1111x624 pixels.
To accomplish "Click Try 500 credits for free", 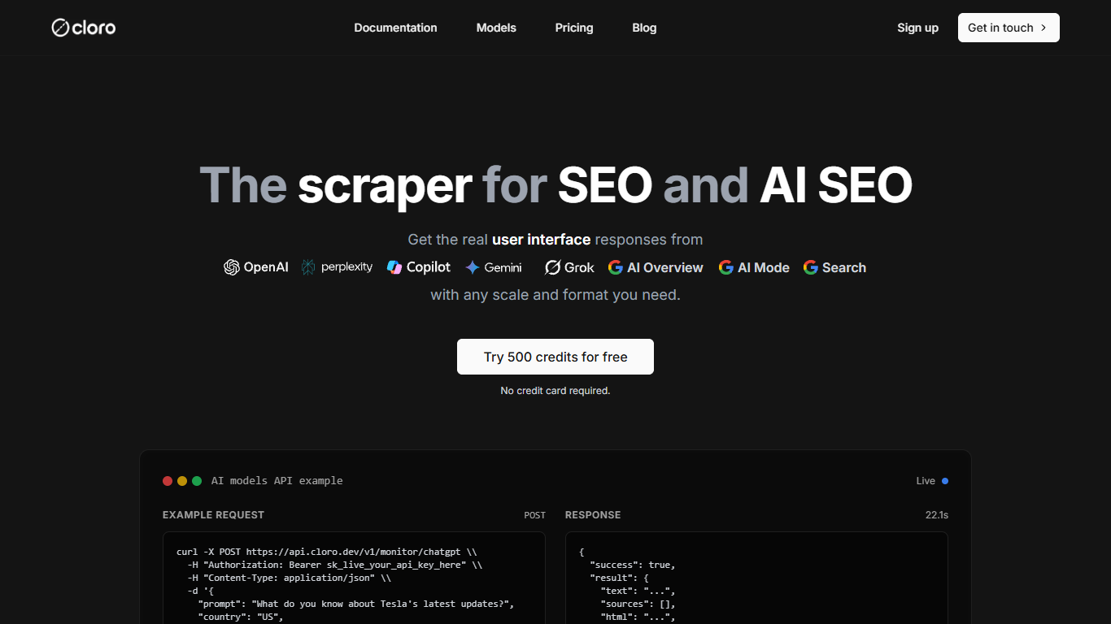I will pos(555,357).
